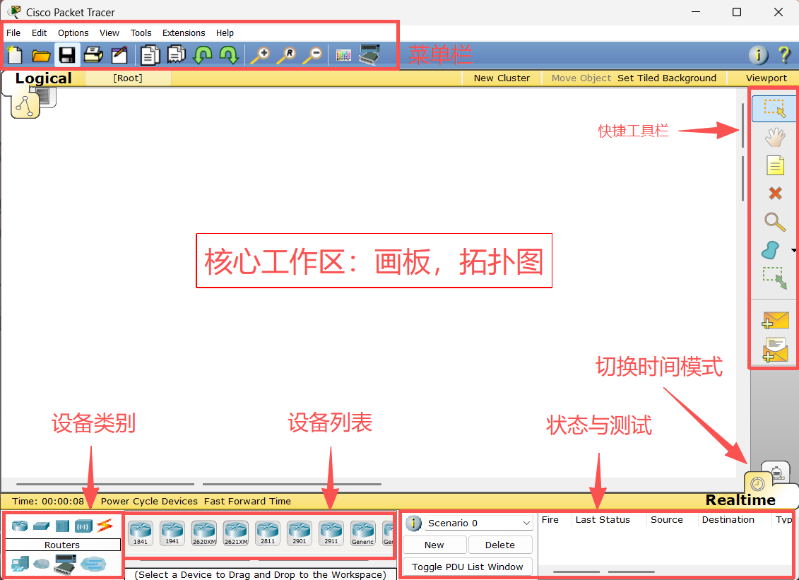Zoom out with the minus magnifier icon
The height and width of the screenshot is (580, 799).
pos(312,55)
